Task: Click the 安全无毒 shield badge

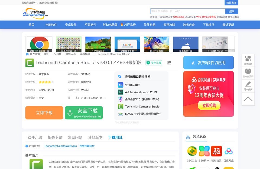Action: click(x=154, y=63)
